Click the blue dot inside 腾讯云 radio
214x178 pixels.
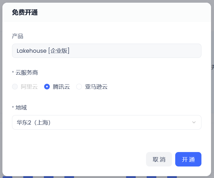click(47, 87)
